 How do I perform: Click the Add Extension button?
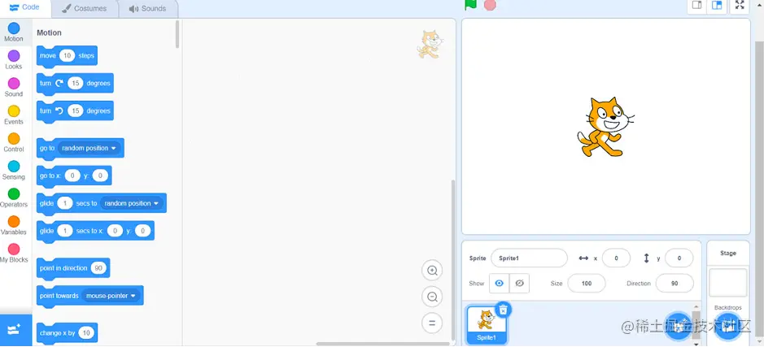click(x=15, y=330)
